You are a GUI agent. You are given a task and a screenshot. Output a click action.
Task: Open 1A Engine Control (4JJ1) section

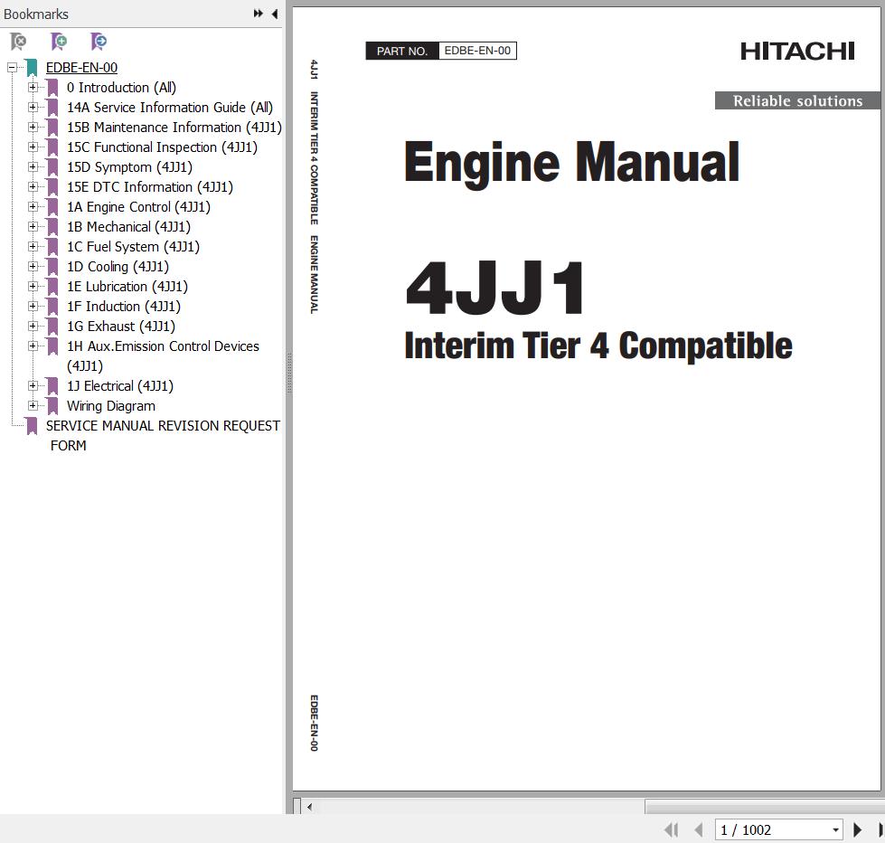point(139,206)
